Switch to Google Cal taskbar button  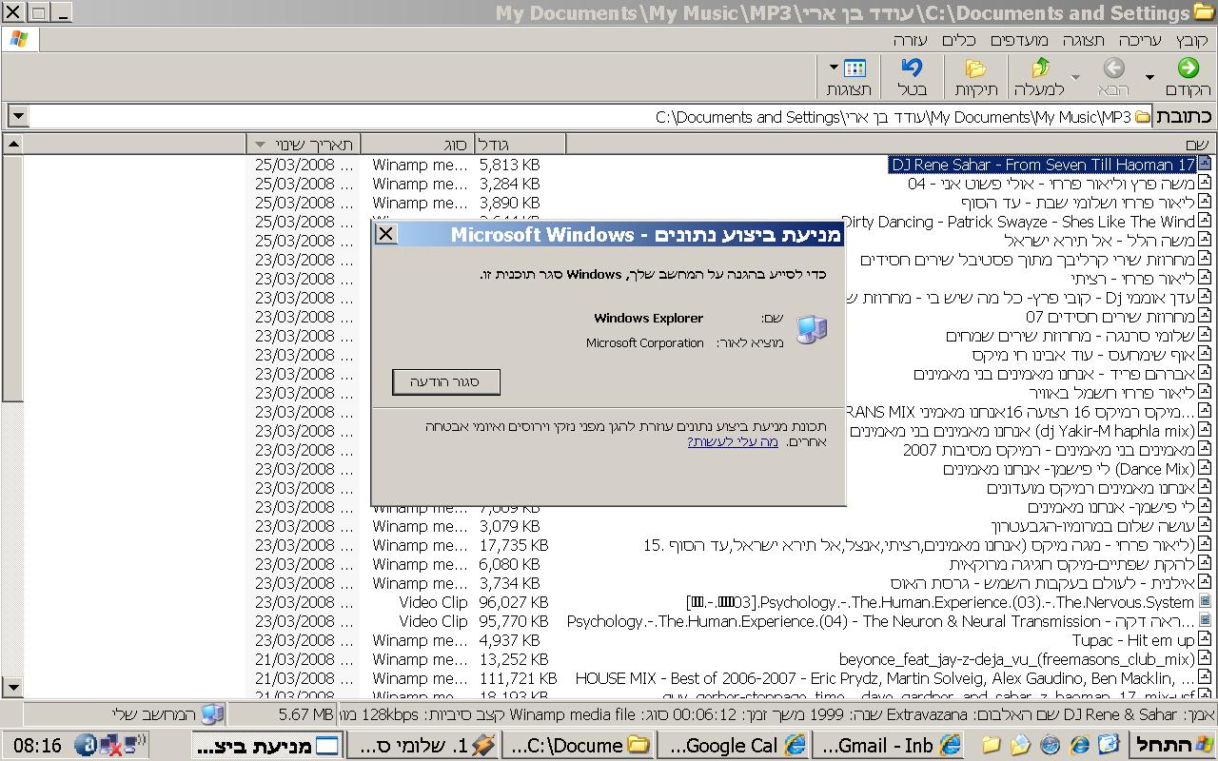[x=734, y=745]
